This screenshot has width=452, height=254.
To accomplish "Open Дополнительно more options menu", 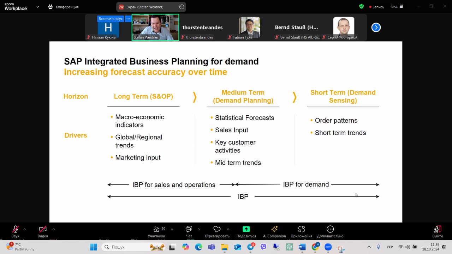I will pyautogui.click(x=330, y=231).
